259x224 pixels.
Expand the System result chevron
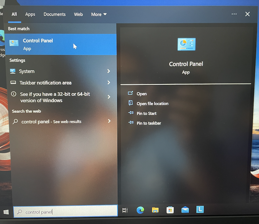(108, 71)
